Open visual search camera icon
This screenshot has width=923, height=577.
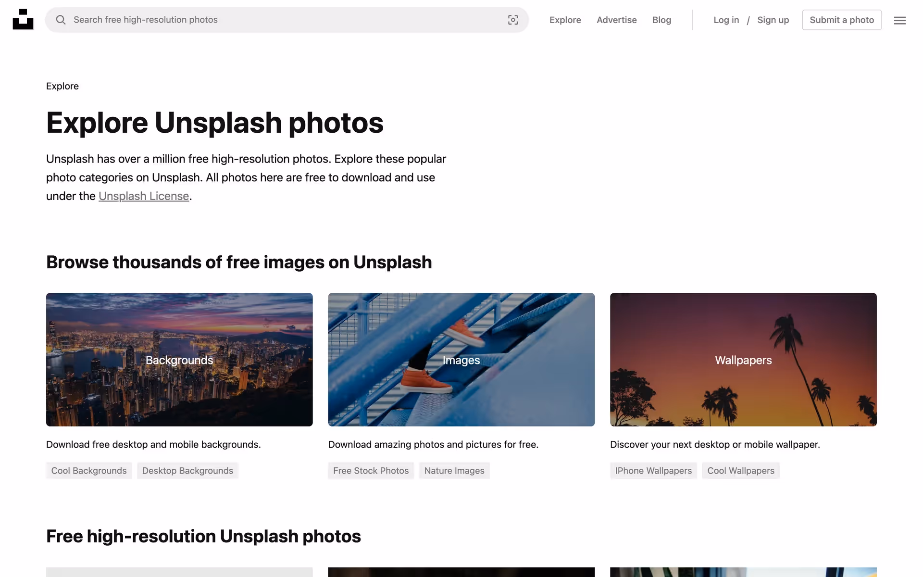513,20
